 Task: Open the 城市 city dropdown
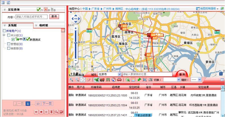click(x=119, y=74)
